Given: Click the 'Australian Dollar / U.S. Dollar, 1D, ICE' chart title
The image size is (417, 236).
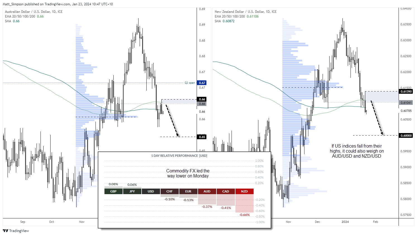Looking at the screenshot, I should [x=34, y=12].
